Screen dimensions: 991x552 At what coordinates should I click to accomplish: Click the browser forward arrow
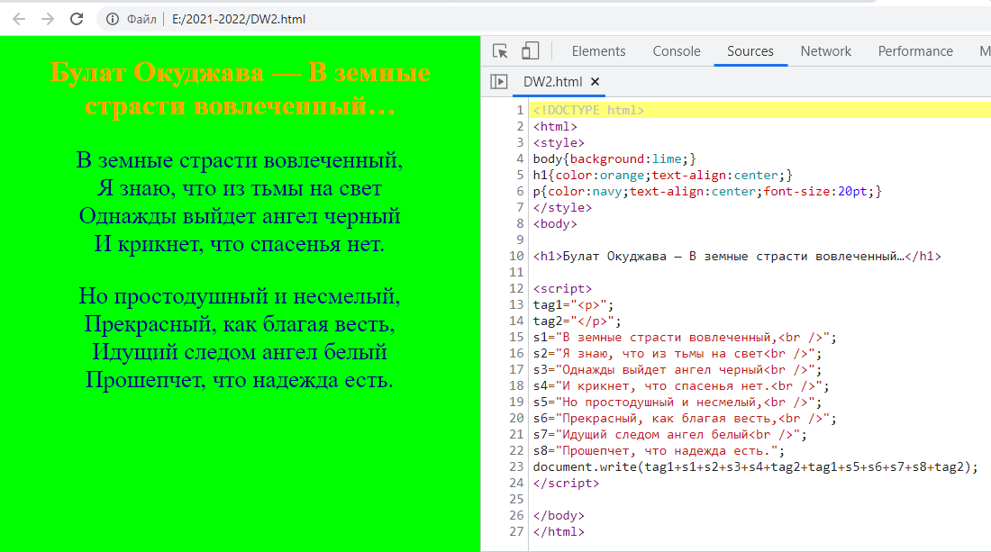(48, 19)
